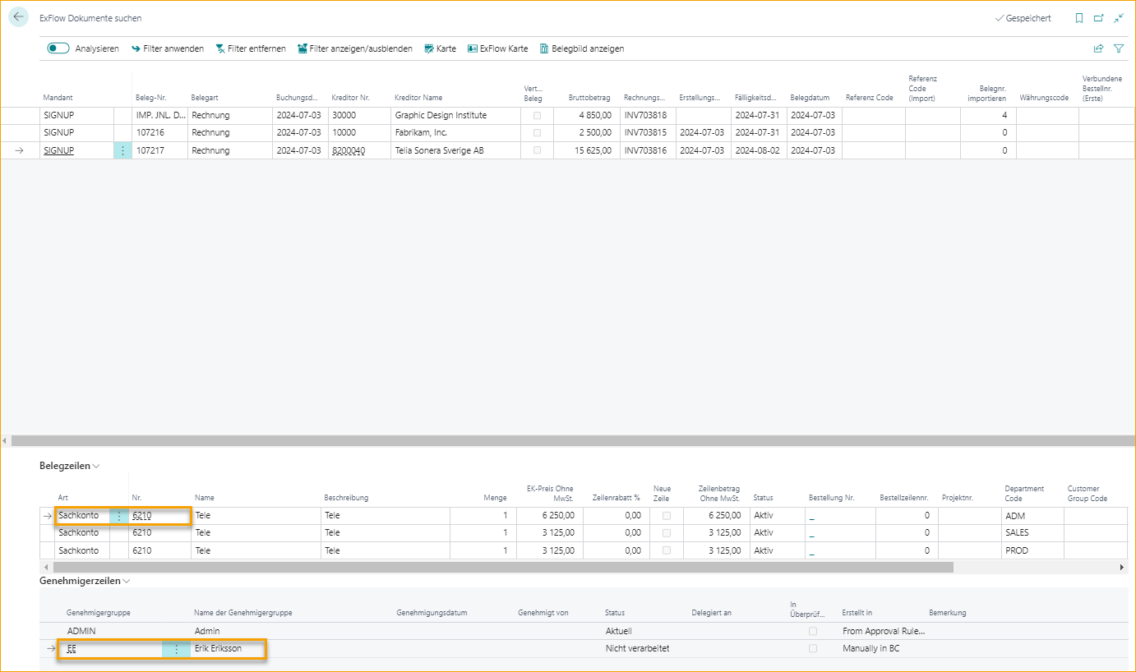Open row options for approver EE
The width and height of the screenshot is (1136, 672).
[176, 648]
